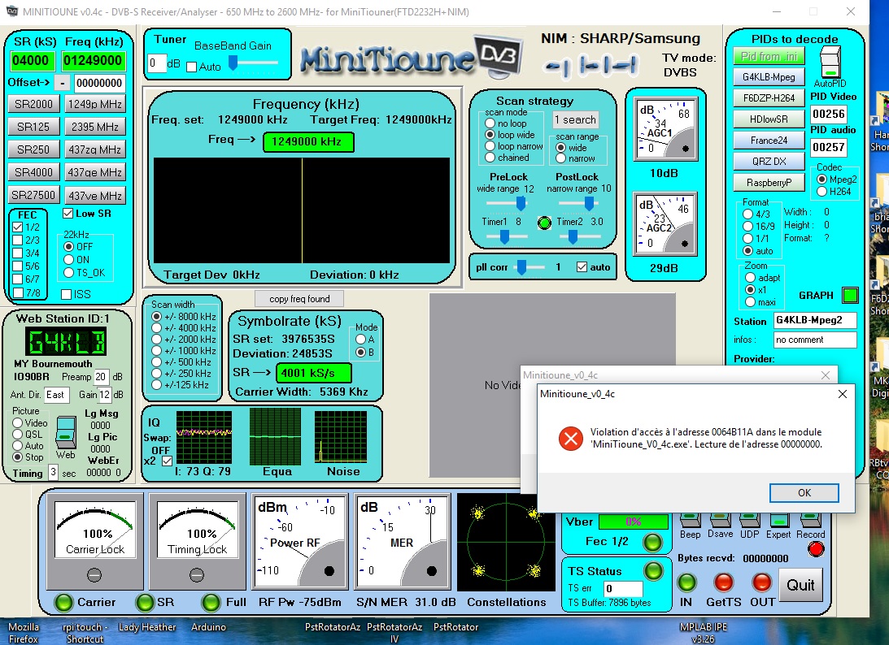
Task: Click the Station name input field
Action: pos(814,320)
